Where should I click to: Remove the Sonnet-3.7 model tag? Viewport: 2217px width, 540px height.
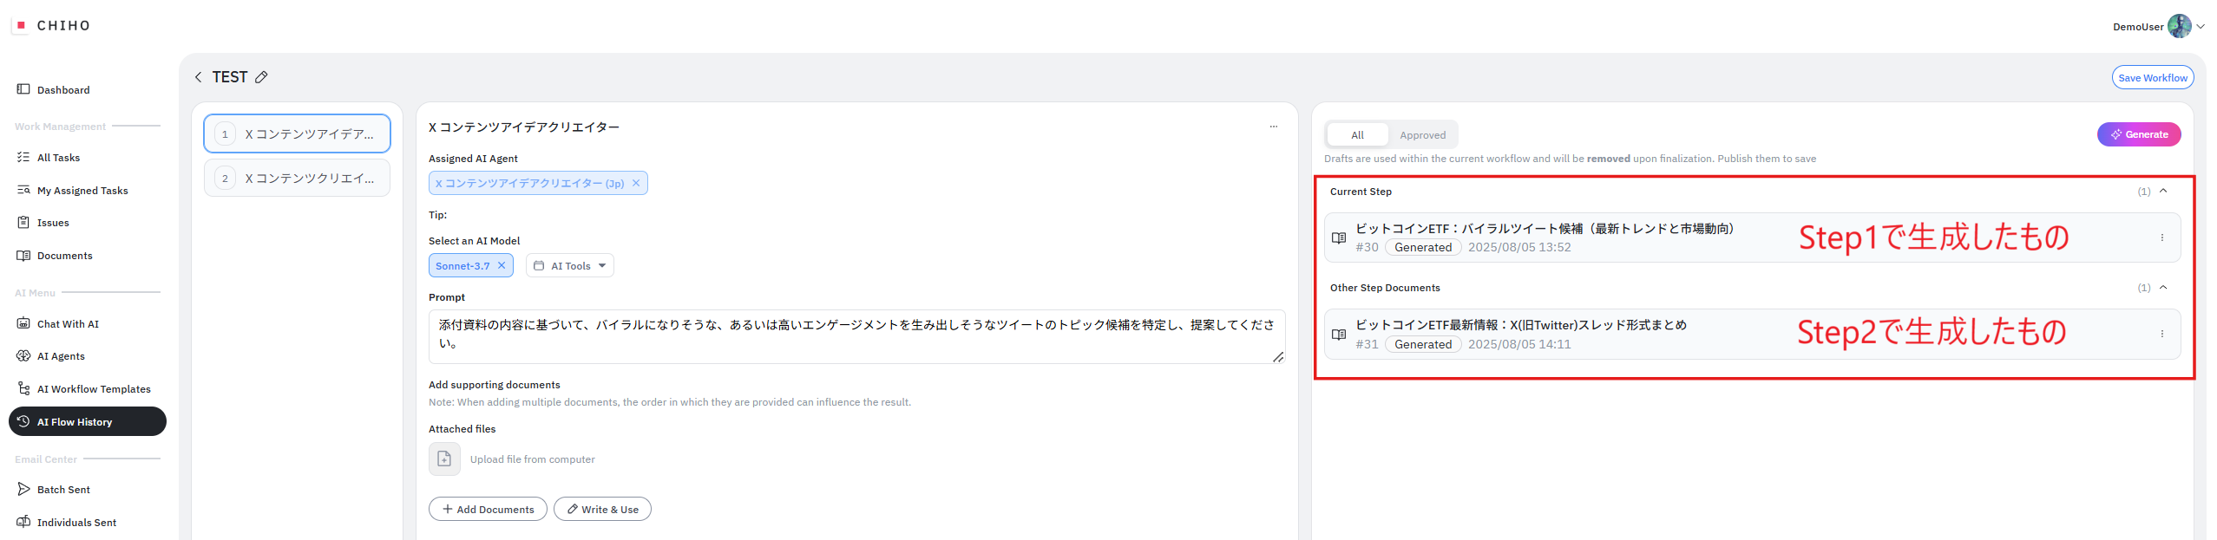pyautogui.click(x=502, y=265)
